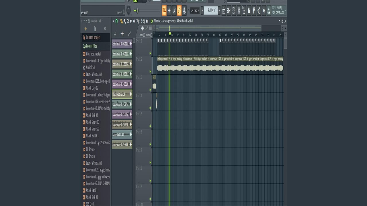Switch to the Browser all-files plus tab
The image size is (367, 206).
[x=85, y=29]
